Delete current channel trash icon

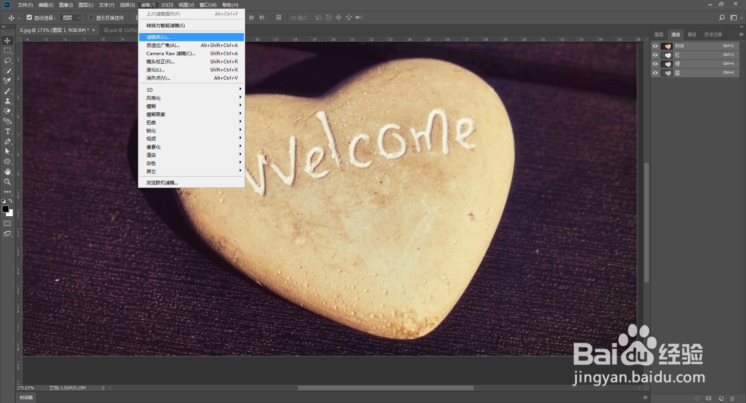pos(732,398)
